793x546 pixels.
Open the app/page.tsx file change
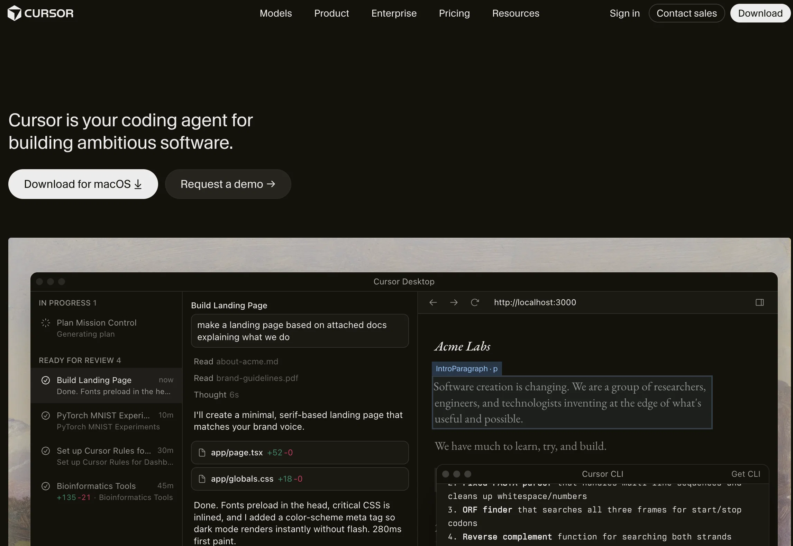click(x=300, y=453)
